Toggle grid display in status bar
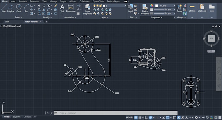The height and width of the screenshot is (120, 222). (x=135, y=117)
